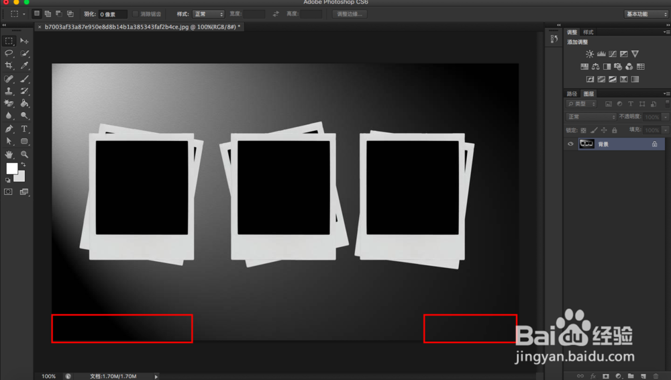Screen dimensions: 671x380
Task: Click the foreground color swatch
Action: (11, 169)
